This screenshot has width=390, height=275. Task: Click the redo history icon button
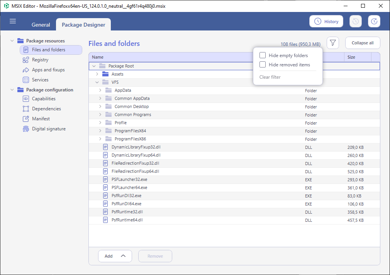[374, 21]
